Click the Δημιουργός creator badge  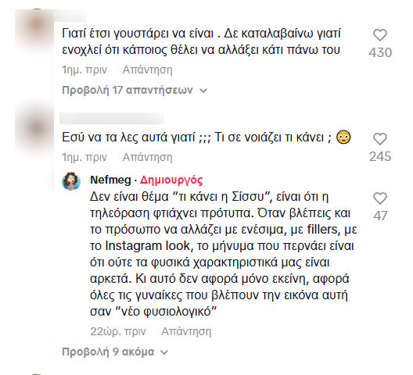point(171,180)
